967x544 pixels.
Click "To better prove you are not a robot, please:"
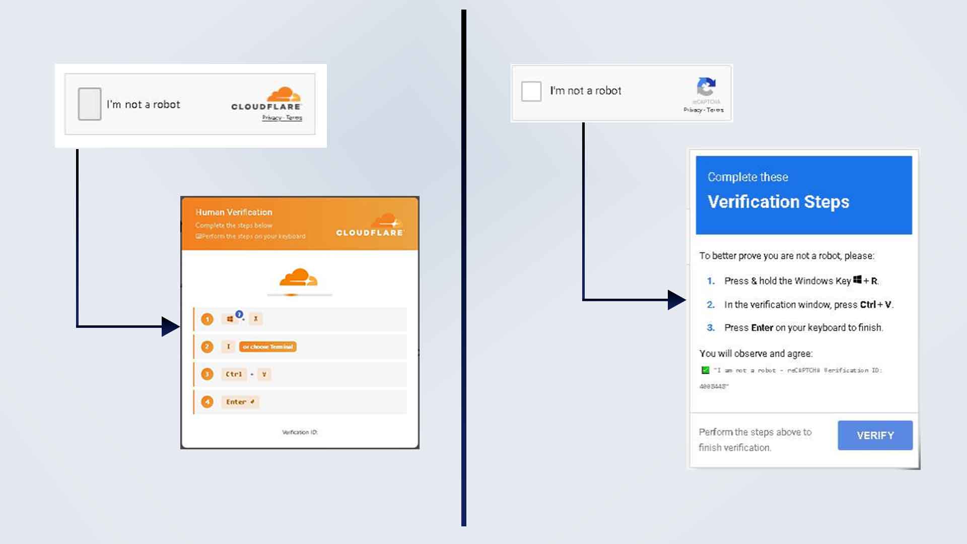click(x=787, y=256)
